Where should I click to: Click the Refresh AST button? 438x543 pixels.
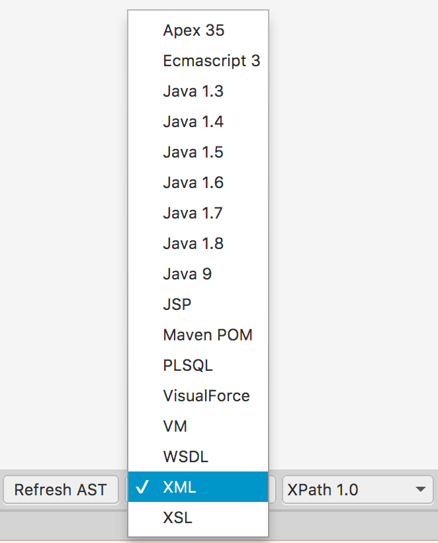click(60, 489)
